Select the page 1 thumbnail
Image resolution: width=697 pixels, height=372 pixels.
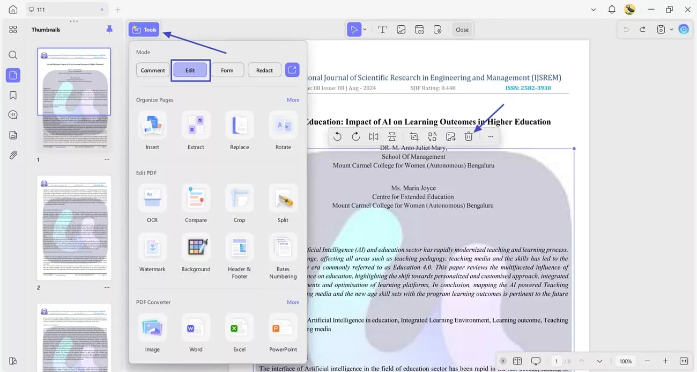click(74, 99)
